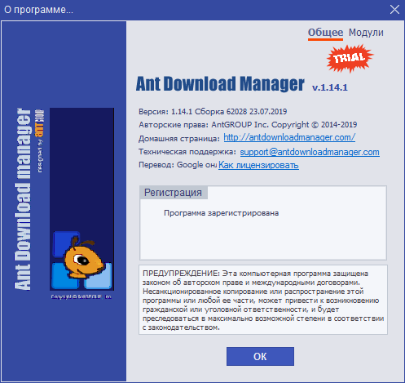405x383 pixels.
Task: Switch to the Общее tab
Action: [325, 33]
